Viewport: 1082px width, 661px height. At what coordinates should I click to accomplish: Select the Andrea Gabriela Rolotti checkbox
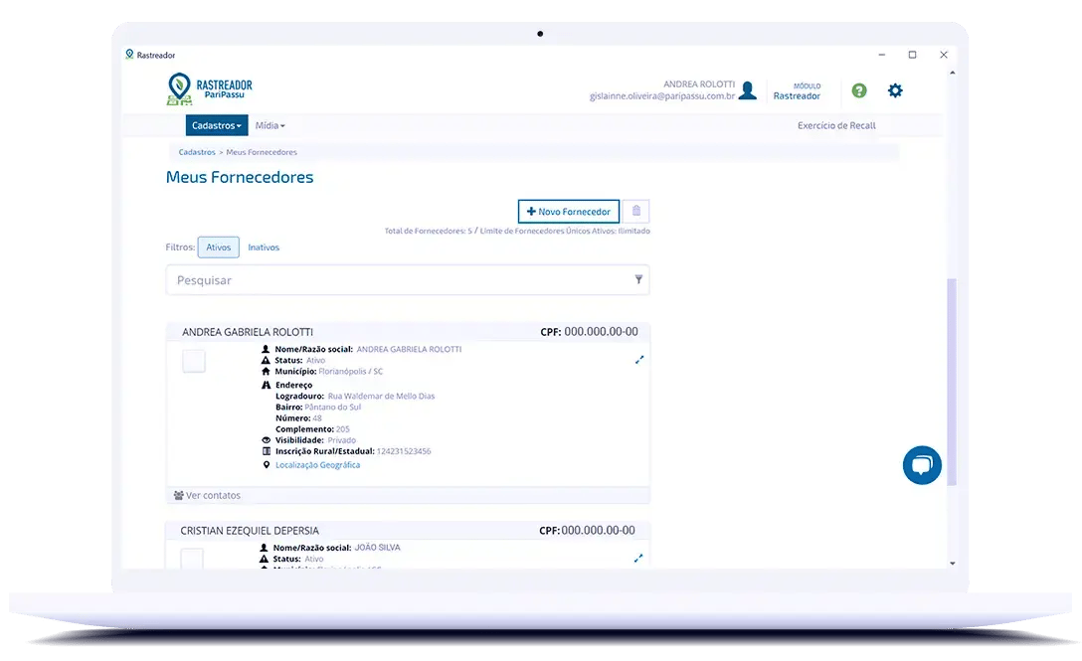point(194,361)
